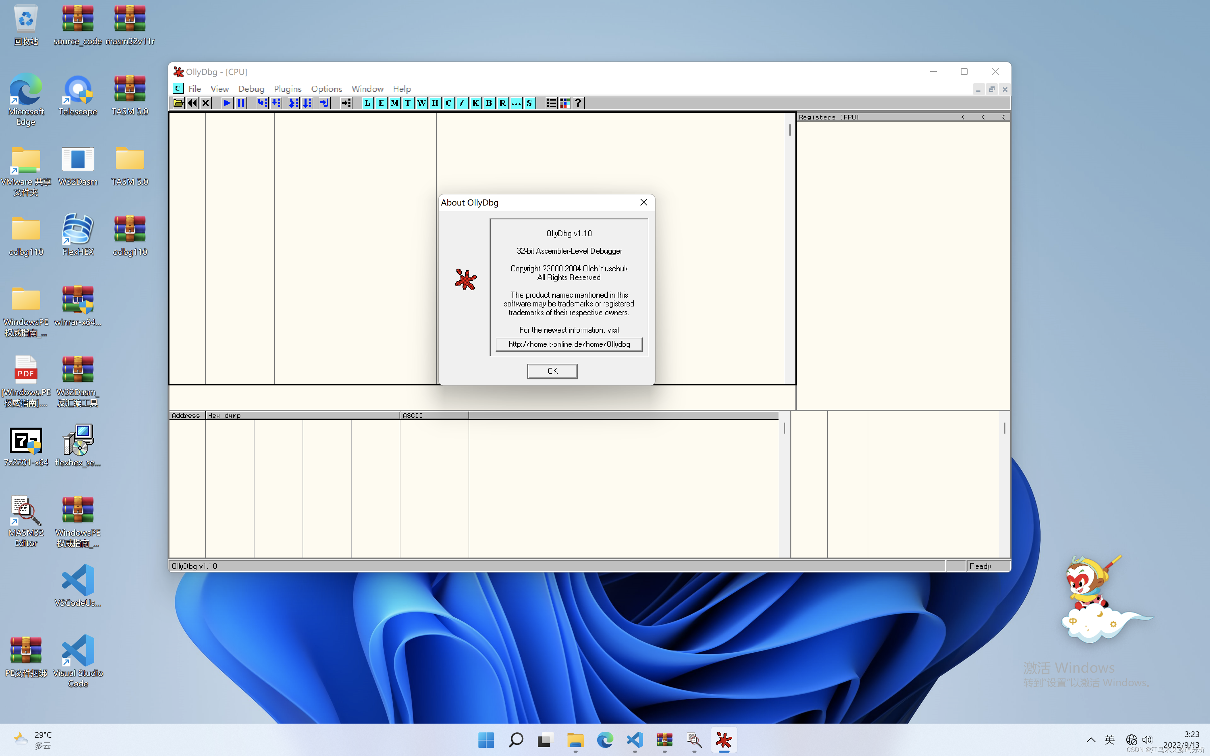Open Memory map with M icon

point(395,103)
